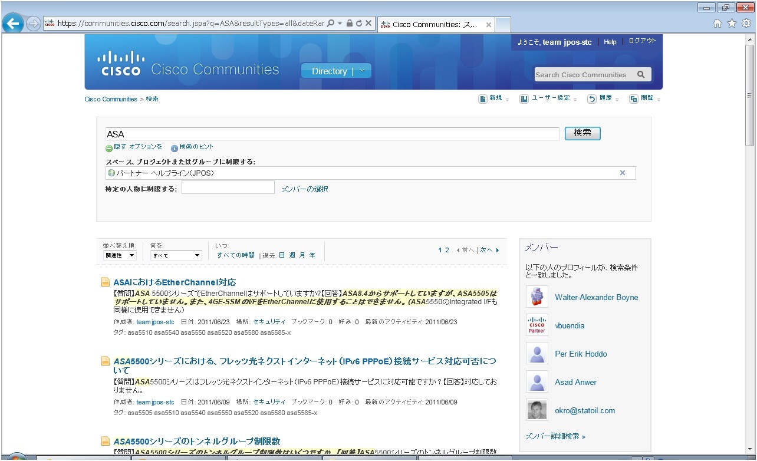Open the 何を すべて dropdown

coord(176,255)
